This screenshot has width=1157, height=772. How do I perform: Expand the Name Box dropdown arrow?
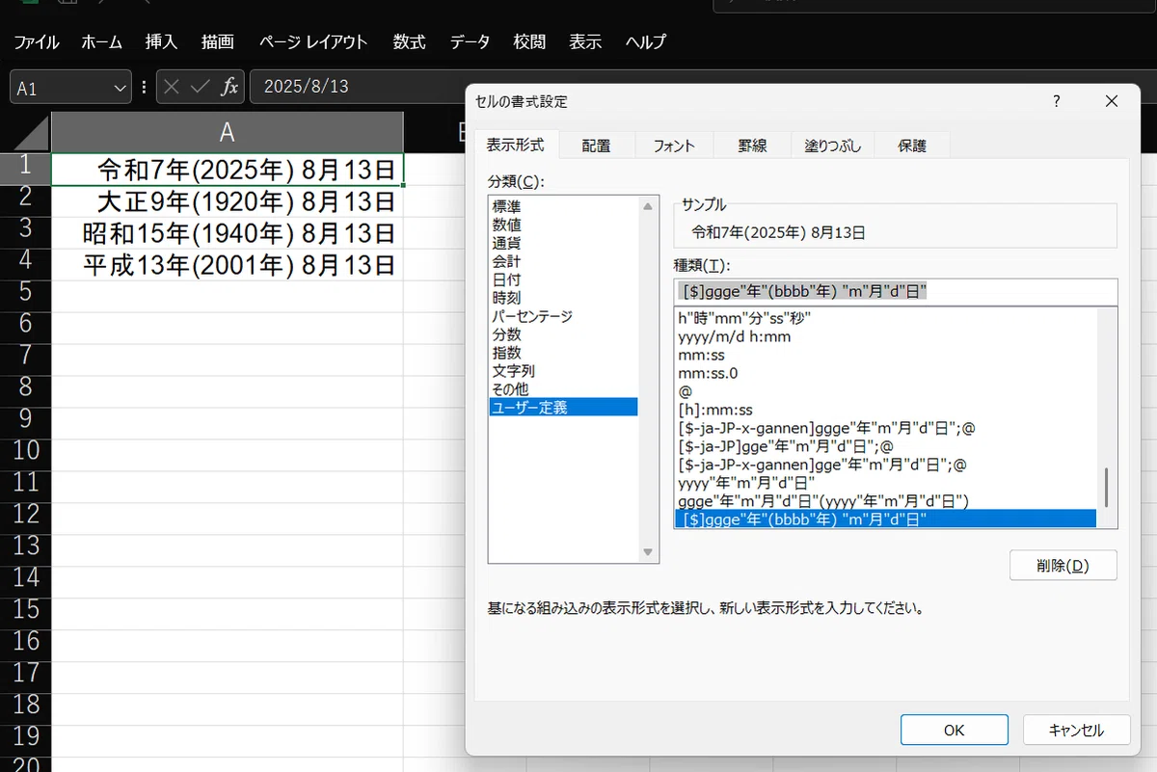point(121,88)
